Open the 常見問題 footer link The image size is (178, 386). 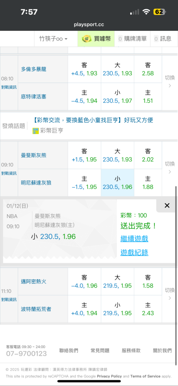coord(100,350)
